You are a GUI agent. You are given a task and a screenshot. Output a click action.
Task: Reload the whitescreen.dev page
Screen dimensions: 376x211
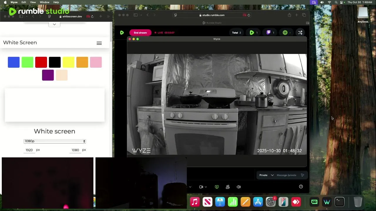(x=92, y=16)
